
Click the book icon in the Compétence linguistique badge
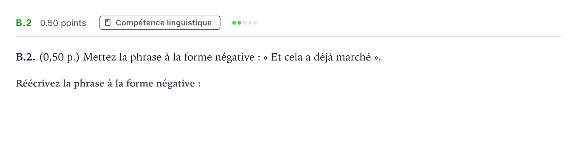(x=108, y=23)
